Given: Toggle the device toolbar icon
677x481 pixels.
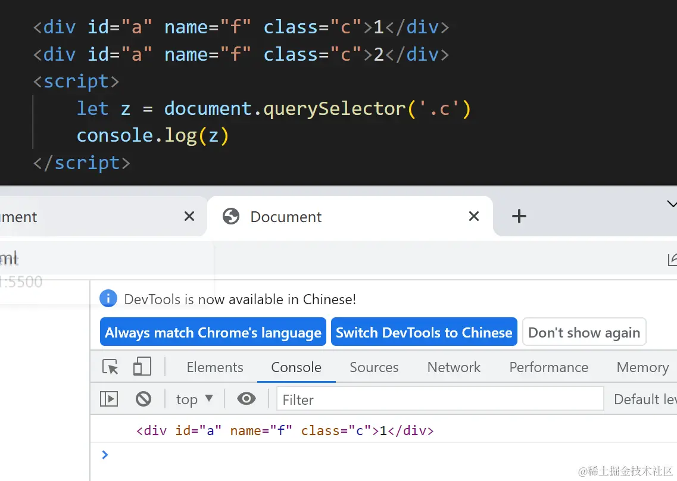Looking at the screenshot, I should 142,367.
